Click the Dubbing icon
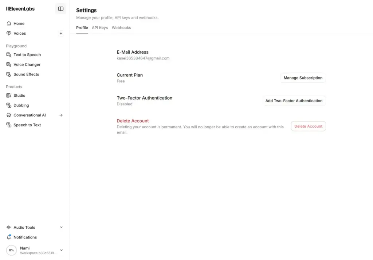Viewport: 373px width, 260px height. click(x=9, y=105)
